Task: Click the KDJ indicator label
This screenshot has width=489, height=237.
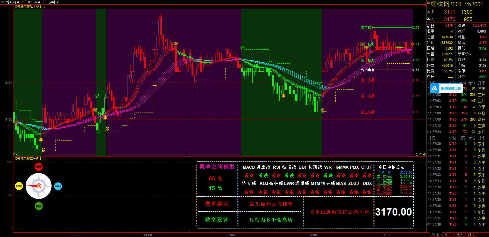Action: (264, 183)
